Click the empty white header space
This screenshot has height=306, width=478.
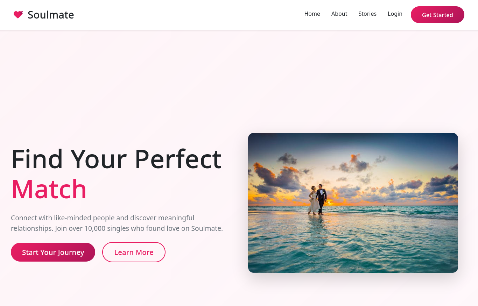189,15
